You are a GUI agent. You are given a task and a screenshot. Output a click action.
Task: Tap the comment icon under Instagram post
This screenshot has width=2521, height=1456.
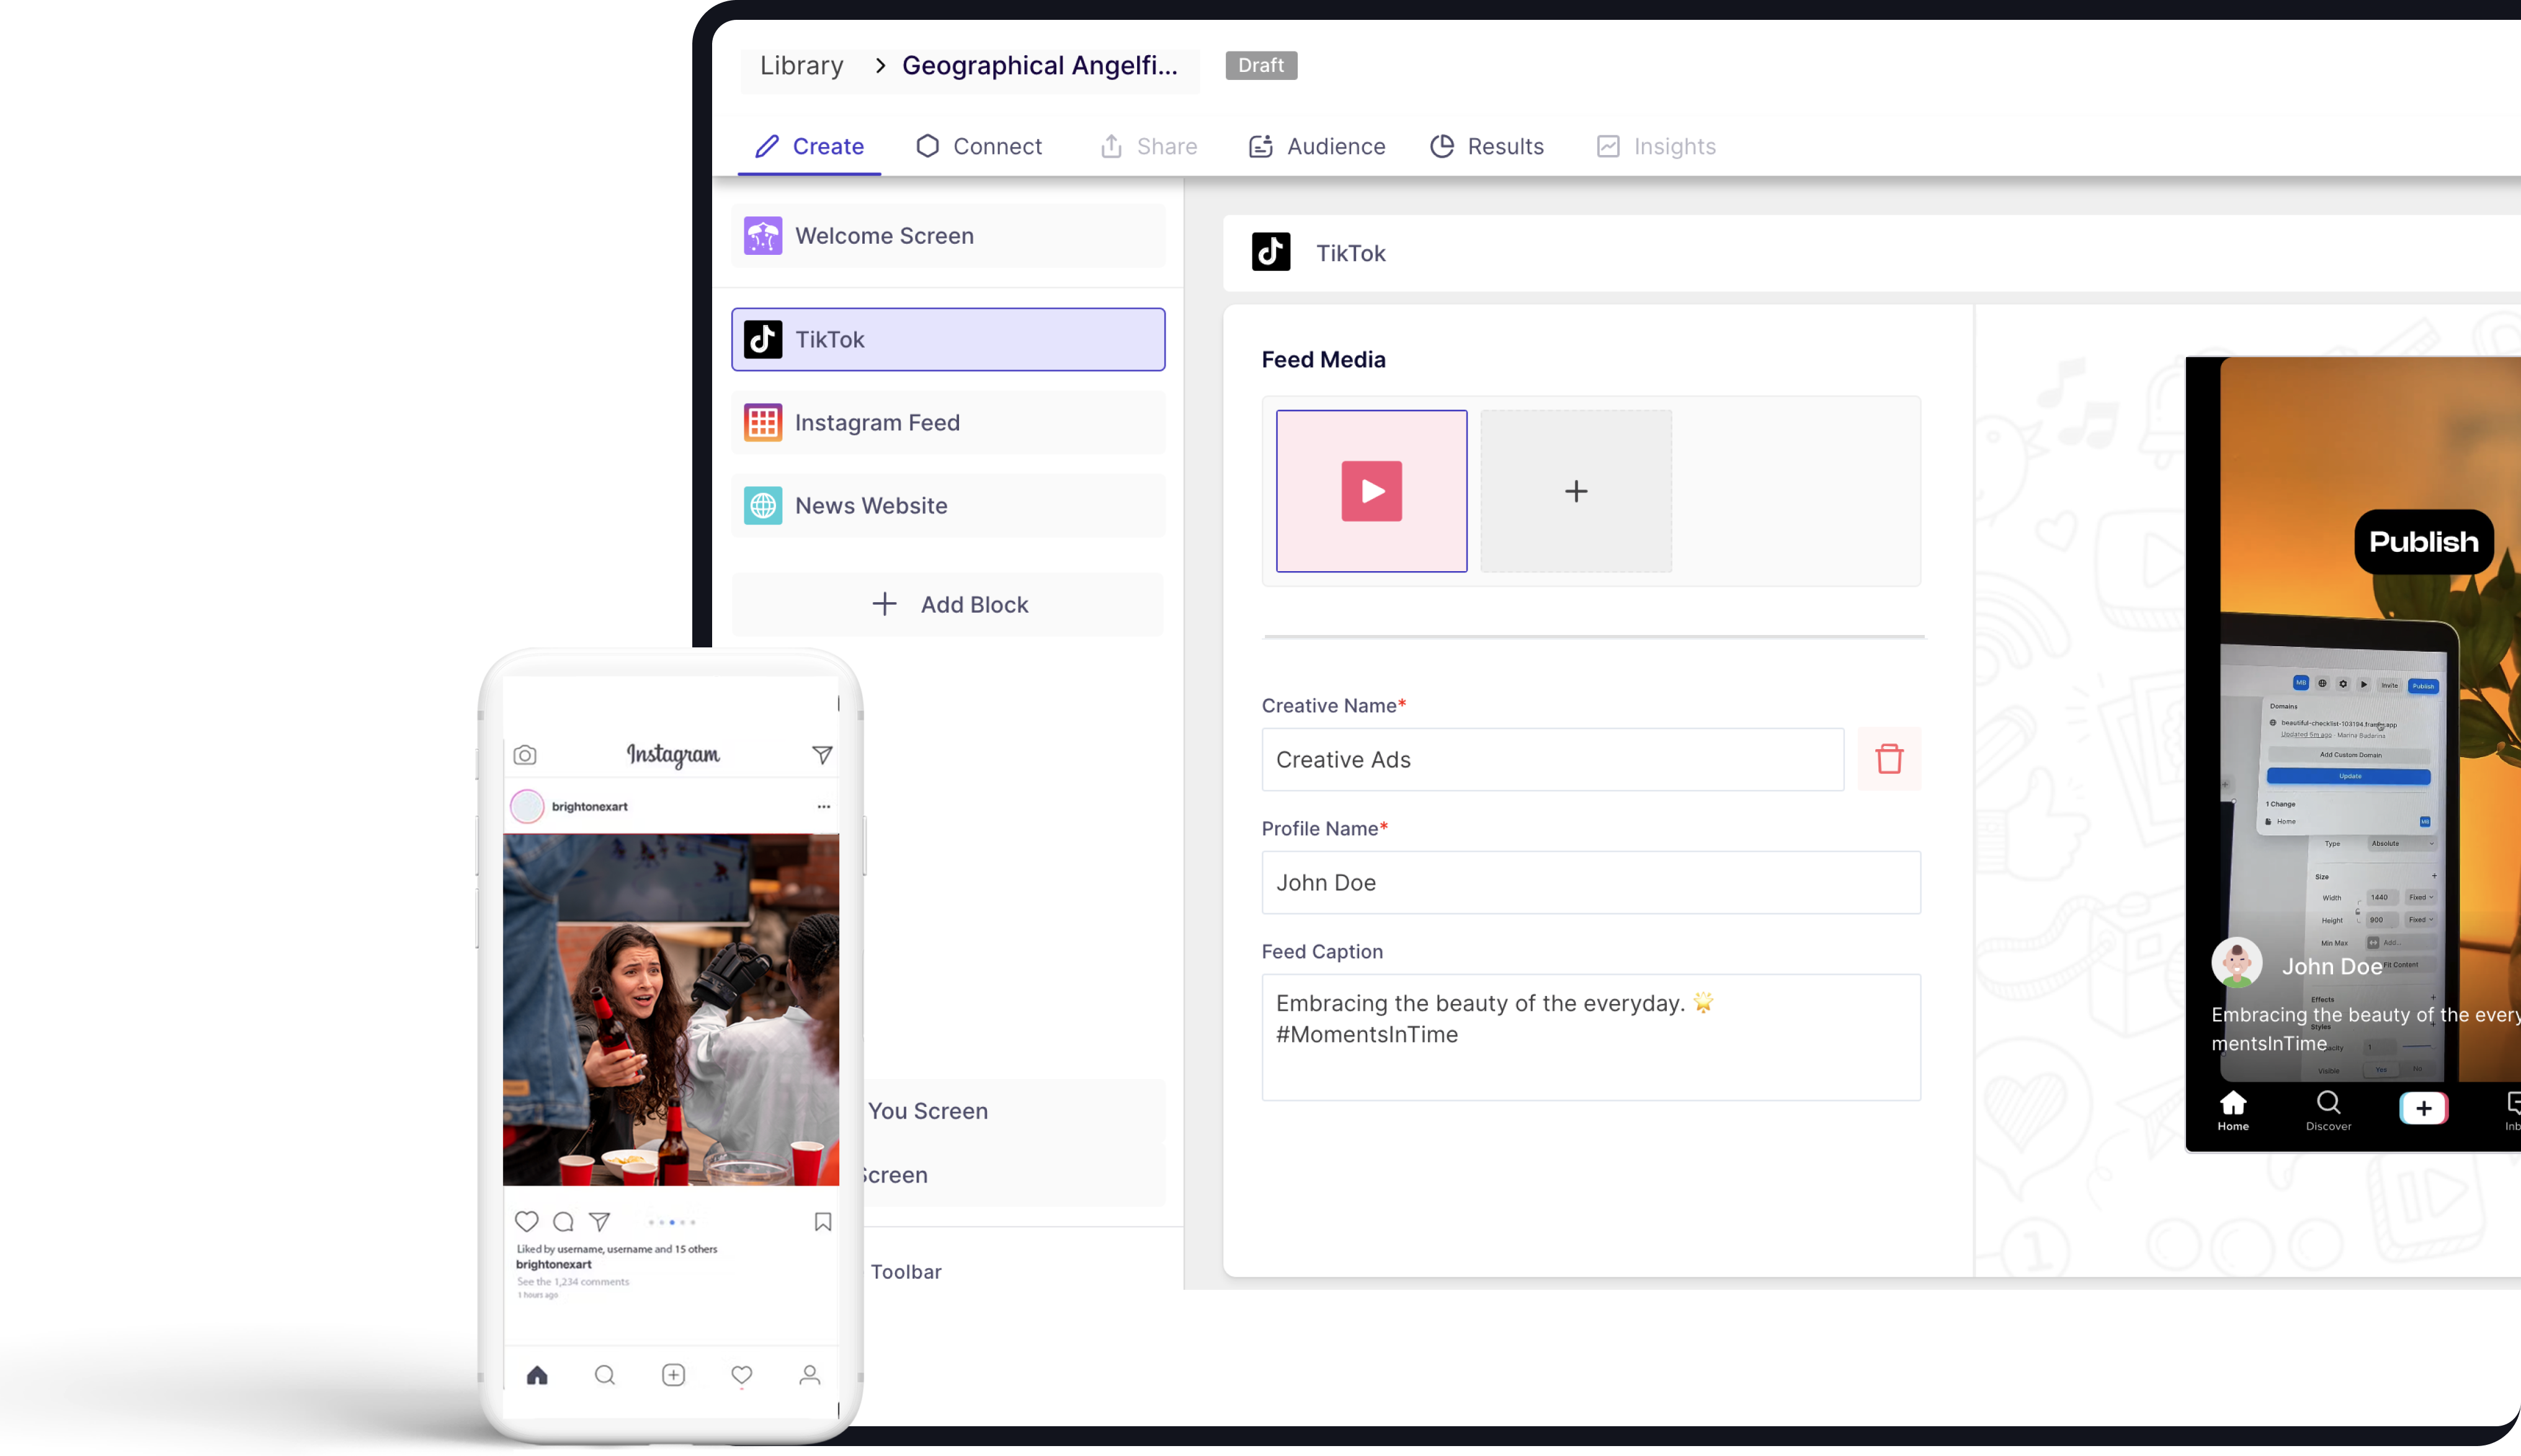coord(563,1221)
